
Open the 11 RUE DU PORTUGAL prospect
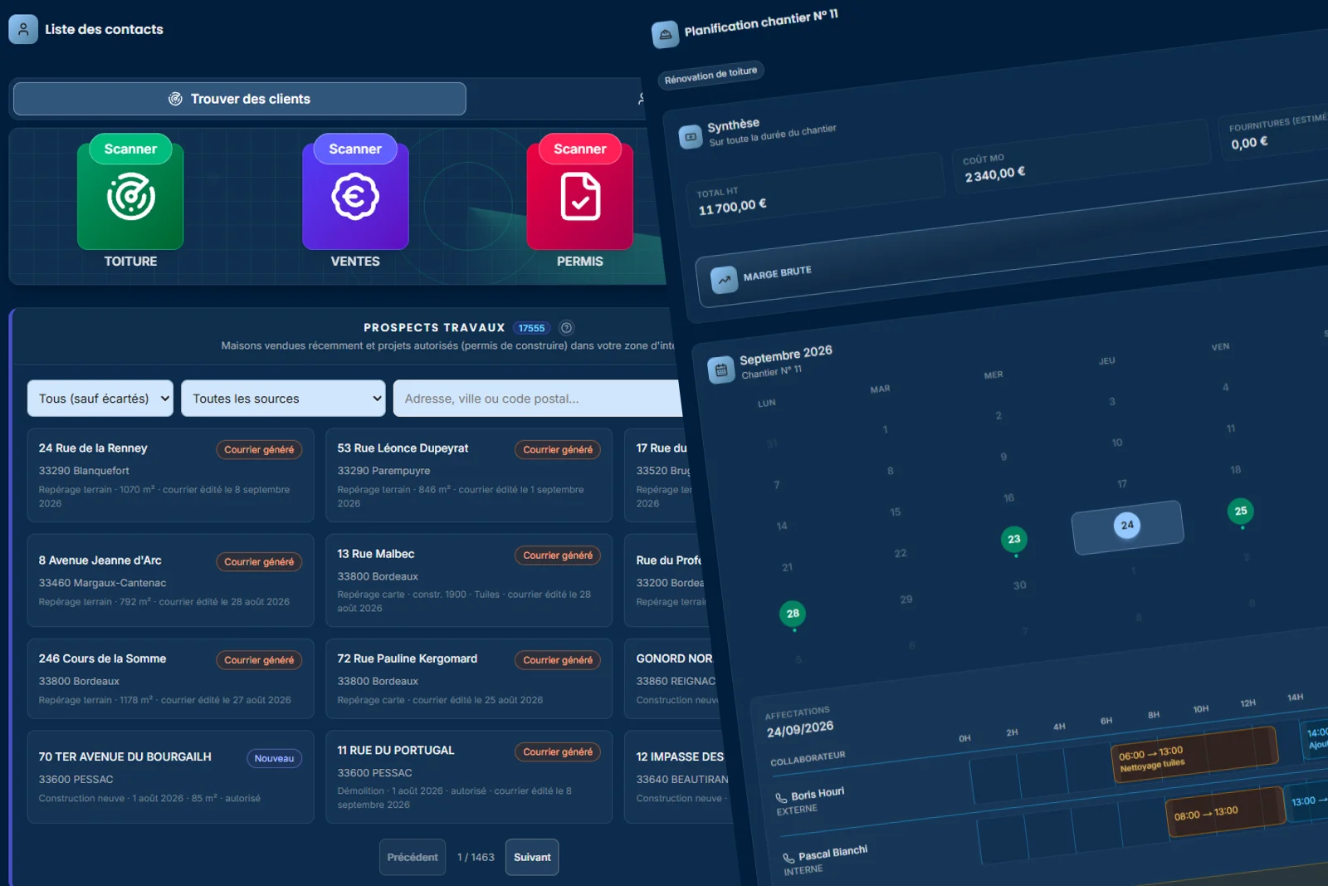tap(469, 777)
